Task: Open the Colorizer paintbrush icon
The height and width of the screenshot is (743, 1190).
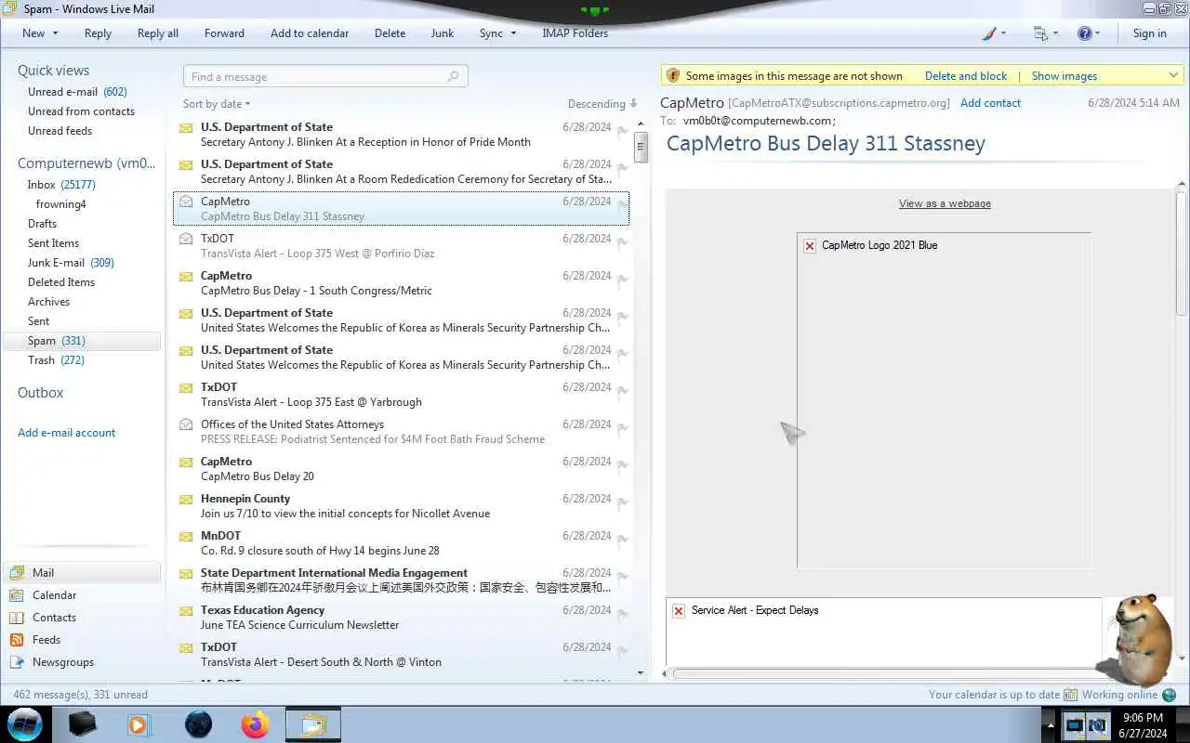Action: [990, 33]
